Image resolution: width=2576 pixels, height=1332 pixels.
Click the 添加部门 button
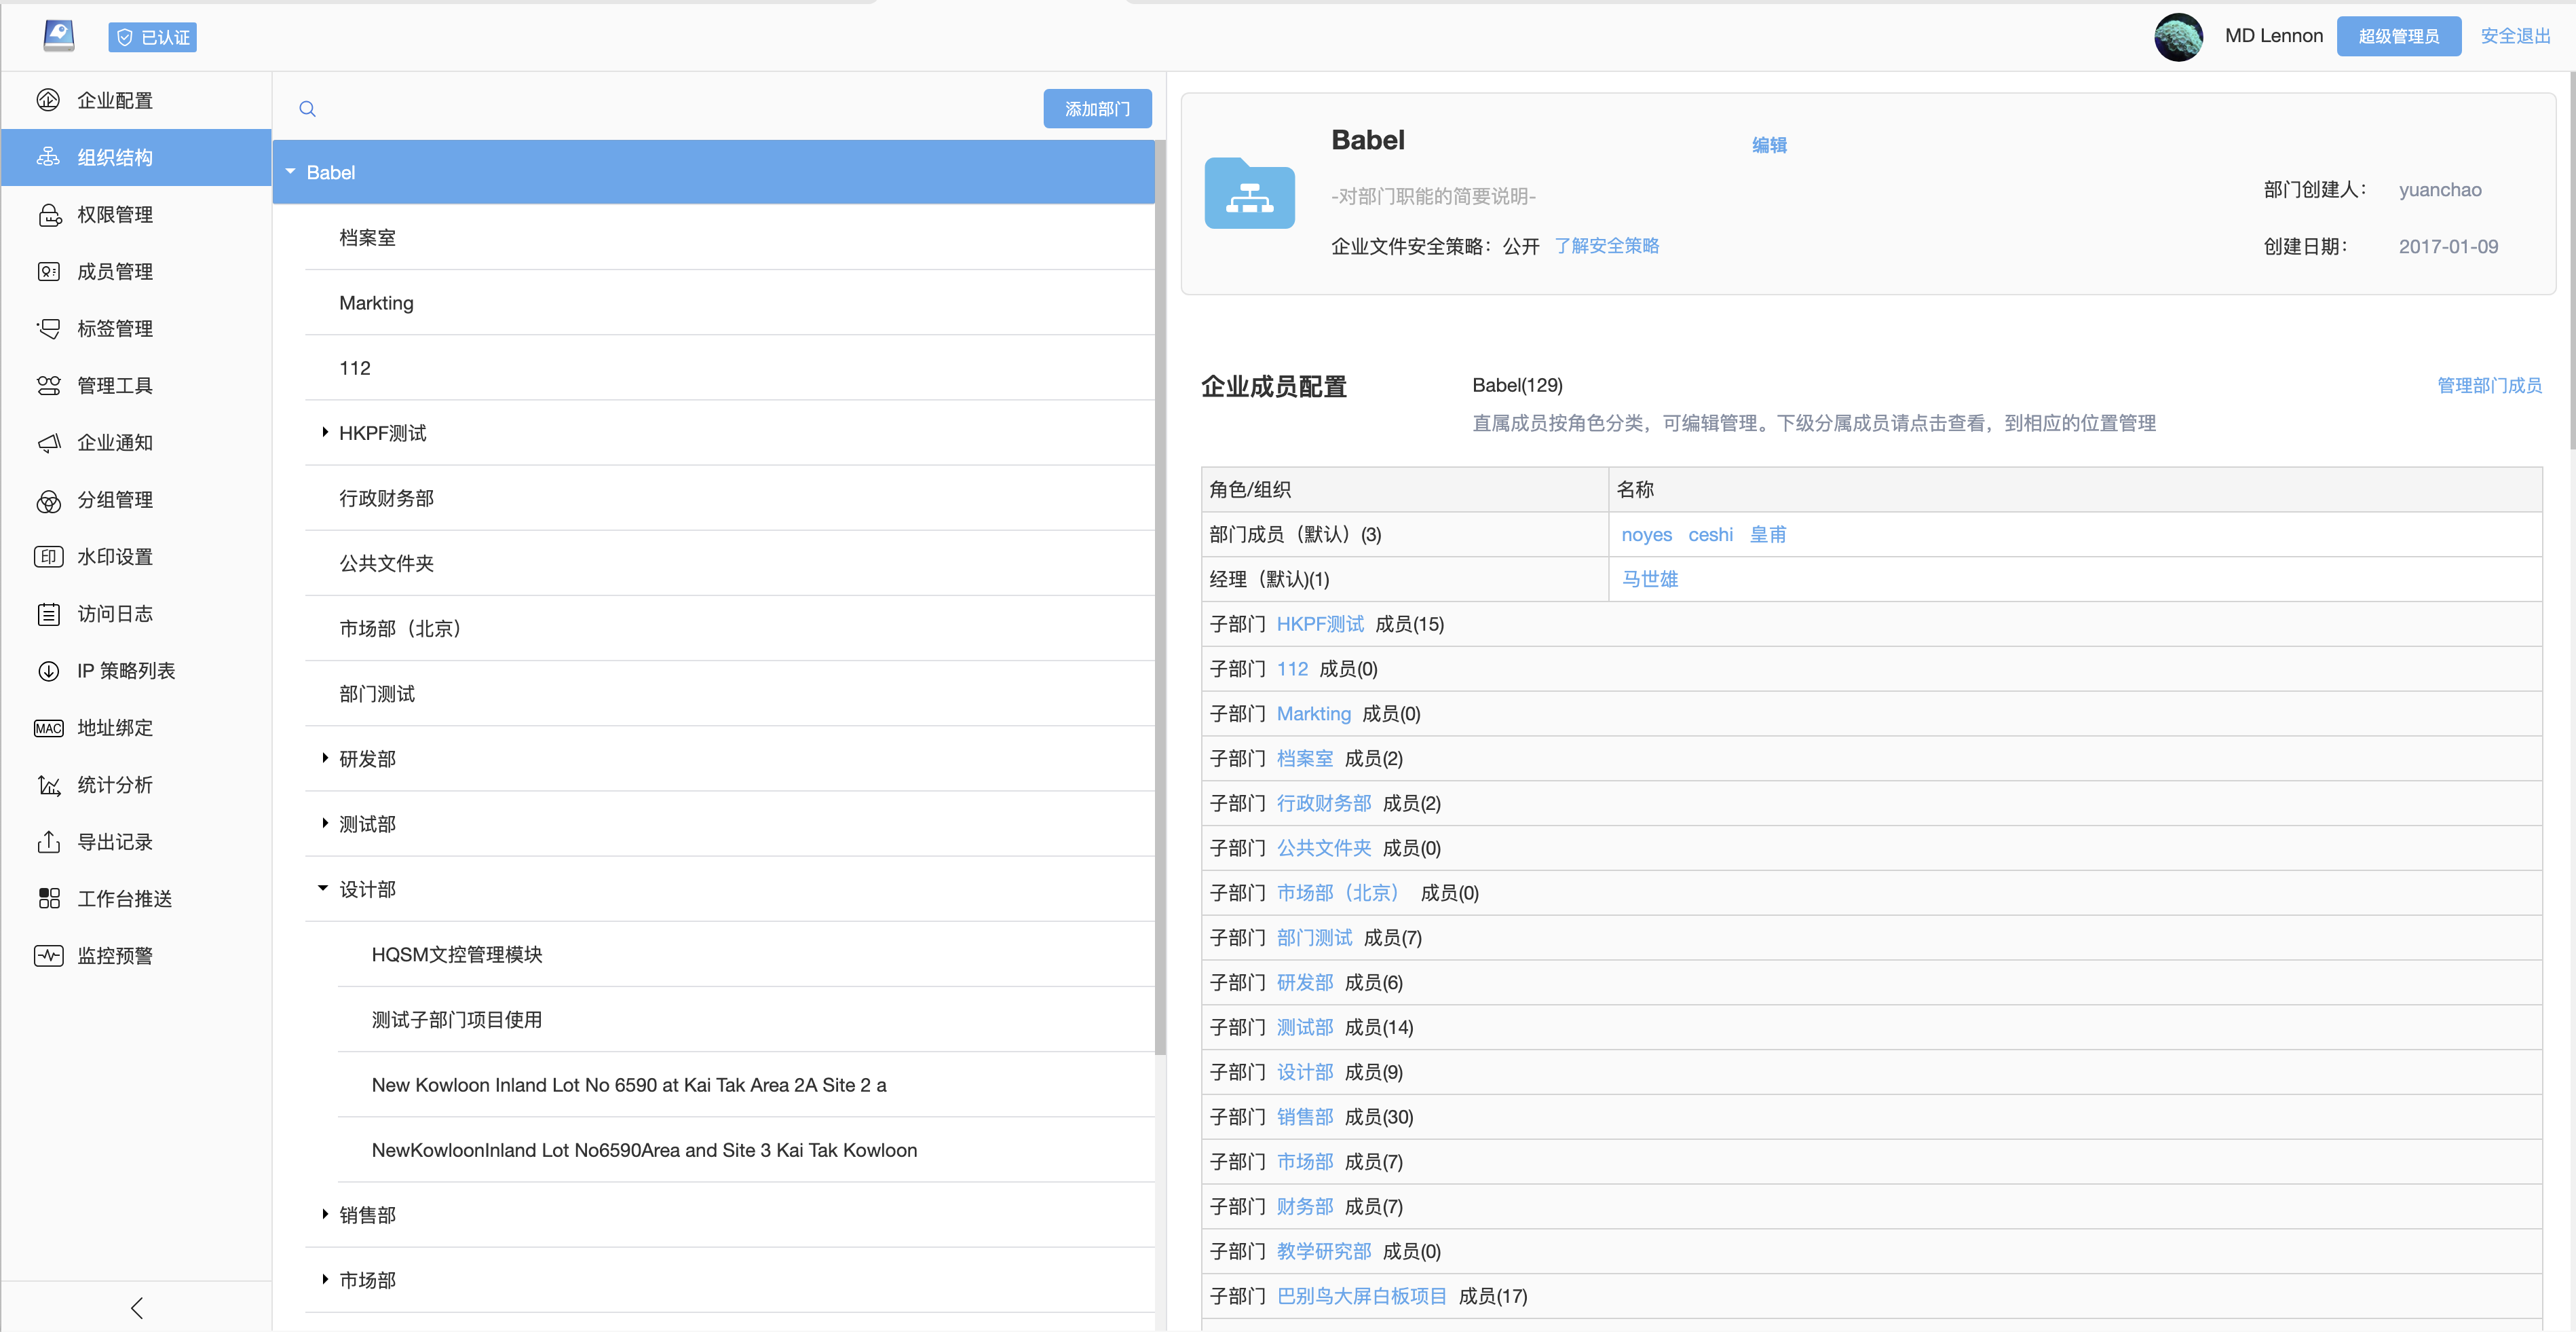click(1097, 108)
